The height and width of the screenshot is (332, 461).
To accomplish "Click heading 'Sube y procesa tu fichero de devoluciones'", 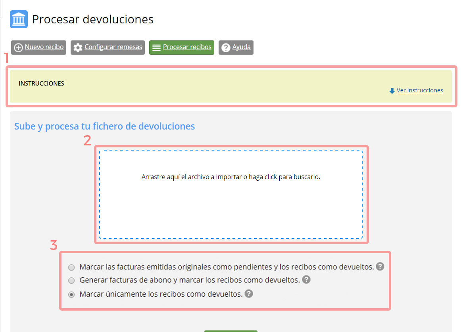I will tap(105, 126).
